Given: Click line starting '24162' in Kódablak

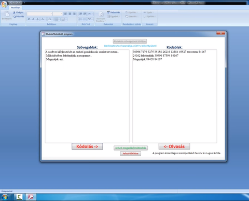Looking at the screenshot, I should pyautogui.click(x=156, y=56).
